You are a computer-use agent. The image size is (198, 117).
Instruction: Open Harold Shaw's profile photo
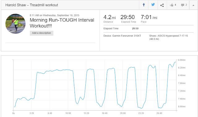(x=15, y=24)
